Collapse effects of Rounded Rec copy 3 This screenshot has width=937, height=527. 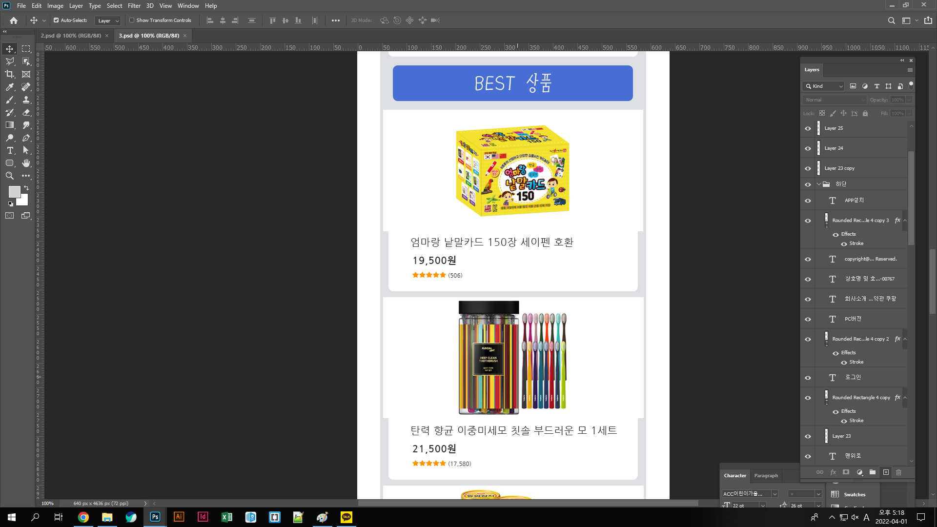[x=905, y=221]
